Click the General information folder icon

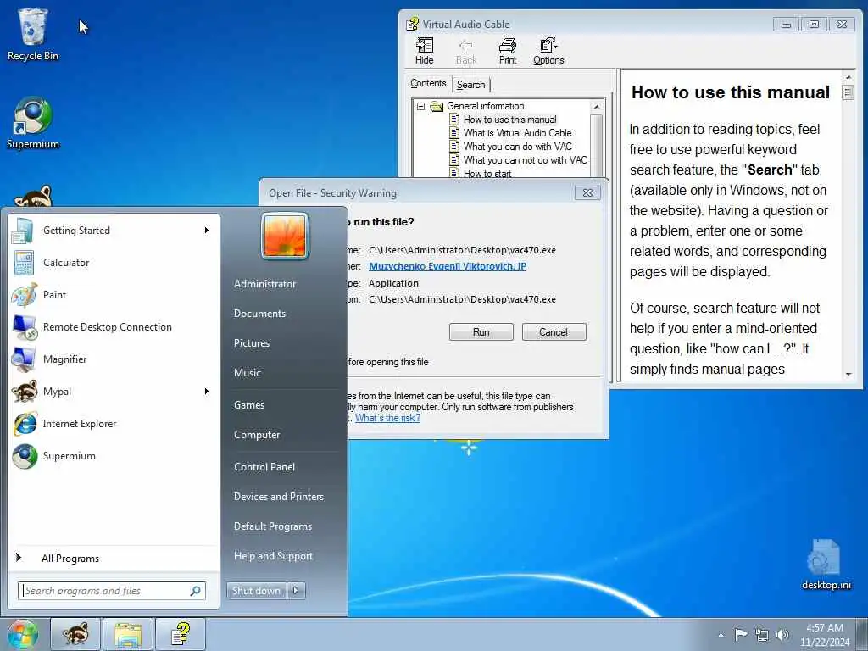437,106
